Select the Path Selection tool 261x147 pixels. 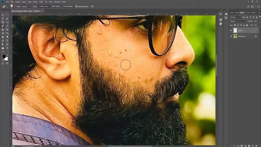(3, 45)
